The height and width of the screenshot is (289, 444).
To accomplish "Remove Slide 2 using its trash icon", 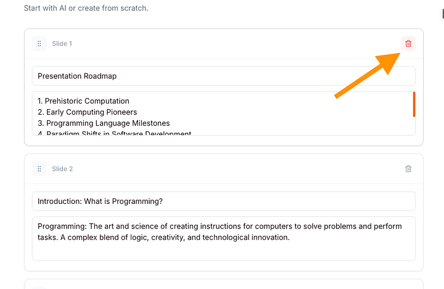I will click(408, 169).
